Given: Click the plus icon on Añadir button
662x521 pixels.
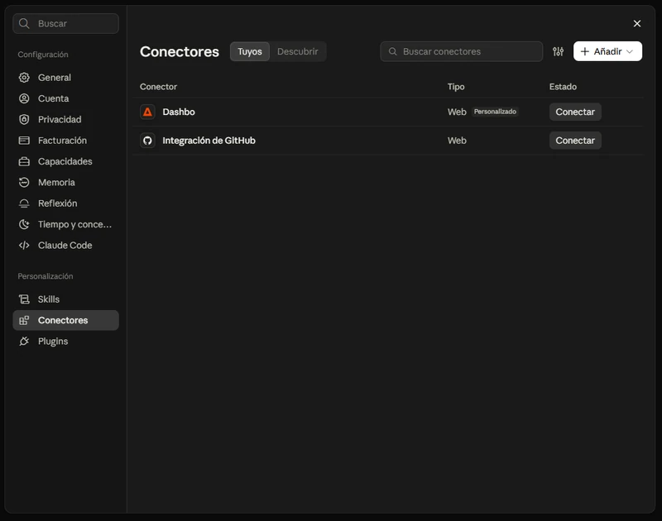Looking at the screenshot, I should [x=585, y=51].
